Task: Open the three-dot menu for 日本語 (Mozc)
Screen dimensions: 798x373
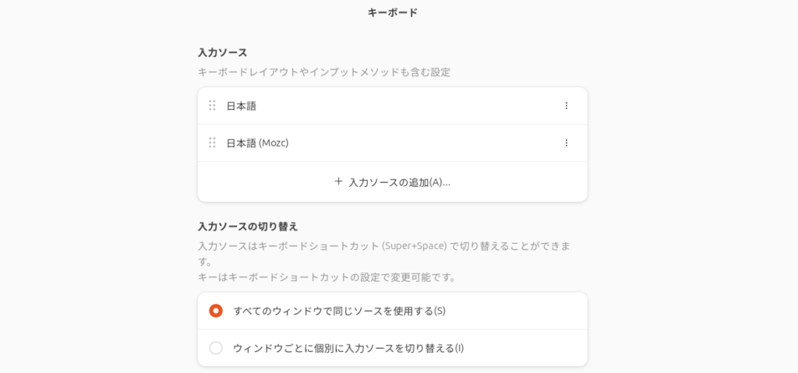Action: (x=567, y=143)
